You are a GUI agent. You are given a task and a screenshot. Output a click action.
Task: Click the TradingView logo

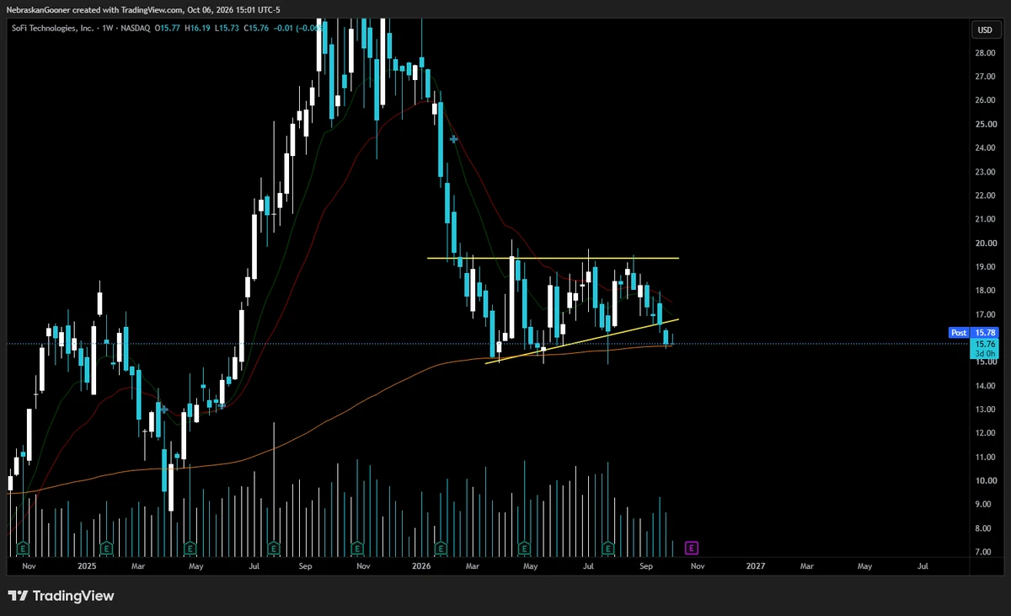(x=61, y=596)
